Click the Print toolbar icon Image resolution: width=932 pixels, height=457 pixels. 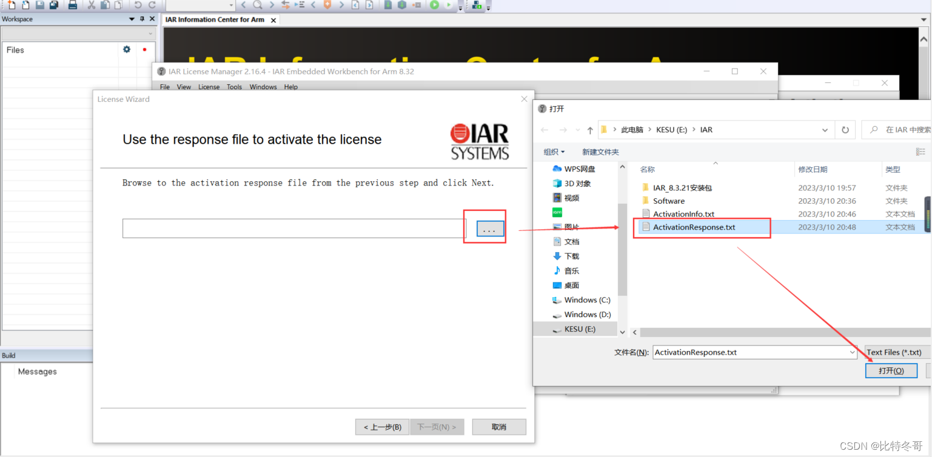73,5
